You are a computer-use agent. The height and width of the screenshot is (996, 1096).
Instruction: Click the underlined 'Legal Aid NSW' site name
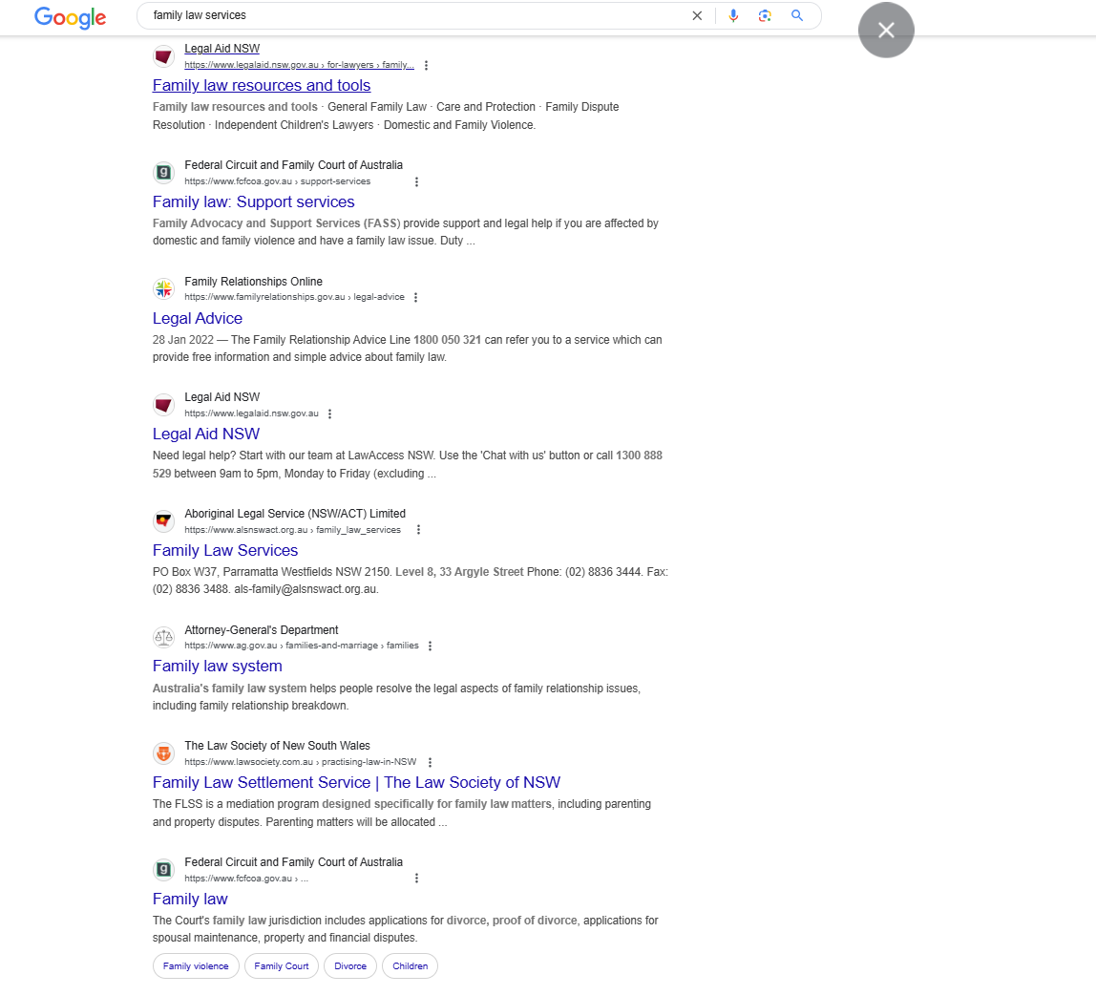tap(222, 49)
